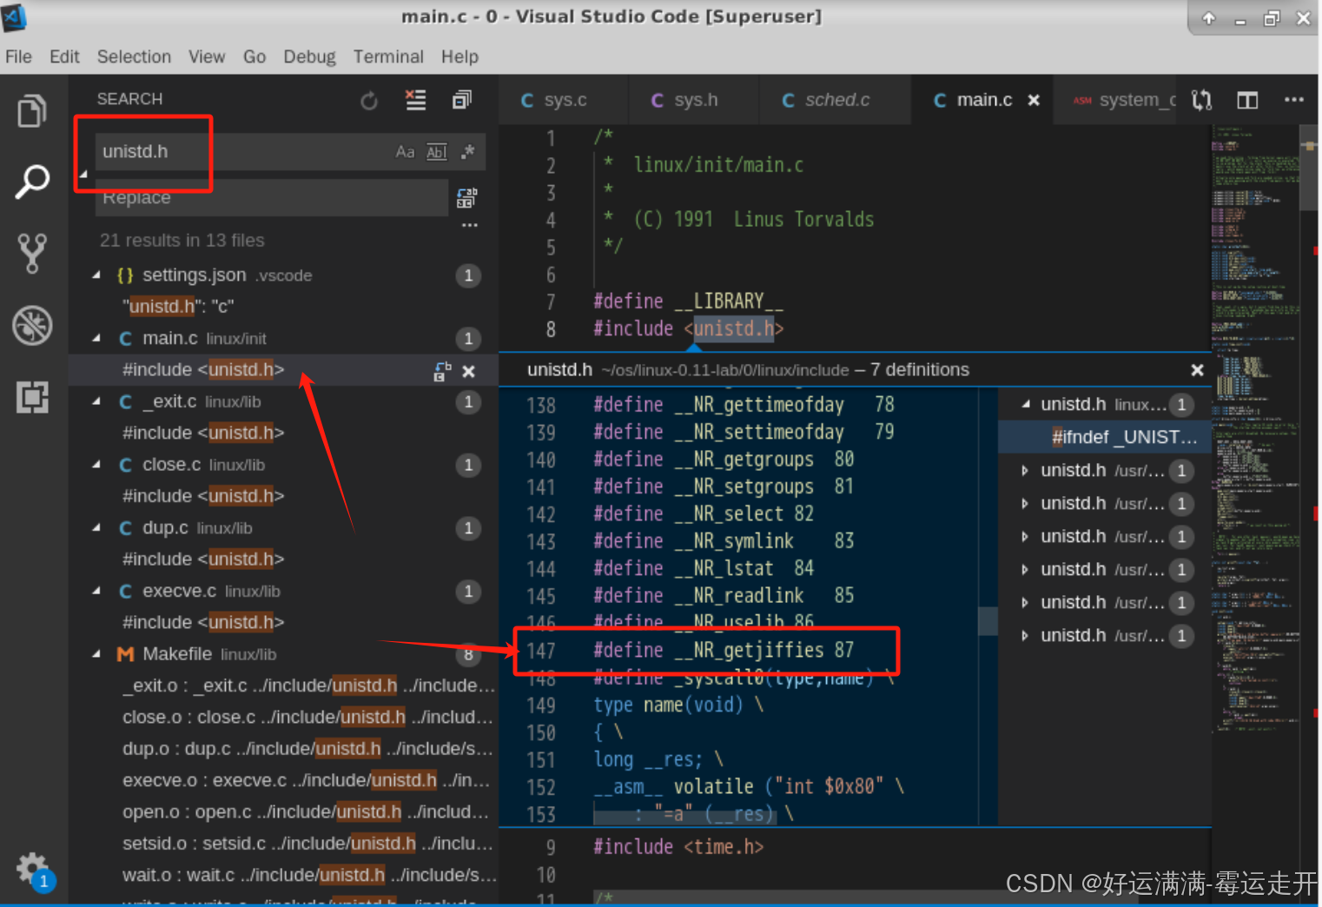The width and height of the screenshot is (1322, 907).
Task: Collapse Makefile search result group
Action: [x=96, y=654]
